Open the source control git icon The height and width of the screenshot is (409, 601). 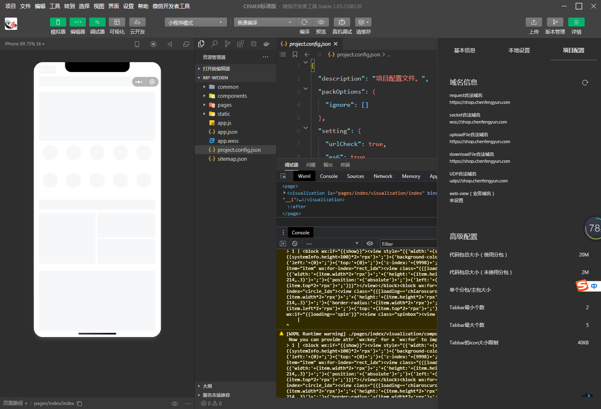pyautogui.click(x=227, y=44)
